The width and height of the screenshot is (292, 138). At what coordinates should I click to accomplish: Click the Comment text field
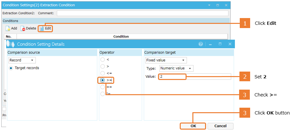[142, 13]
